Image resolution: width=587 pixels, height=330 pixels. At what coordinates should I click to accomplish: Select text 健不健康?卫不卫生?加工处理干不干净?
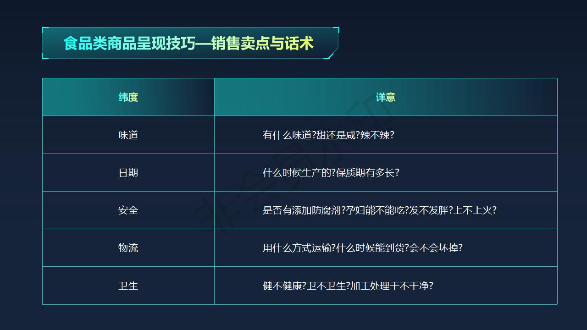point(348,286)
